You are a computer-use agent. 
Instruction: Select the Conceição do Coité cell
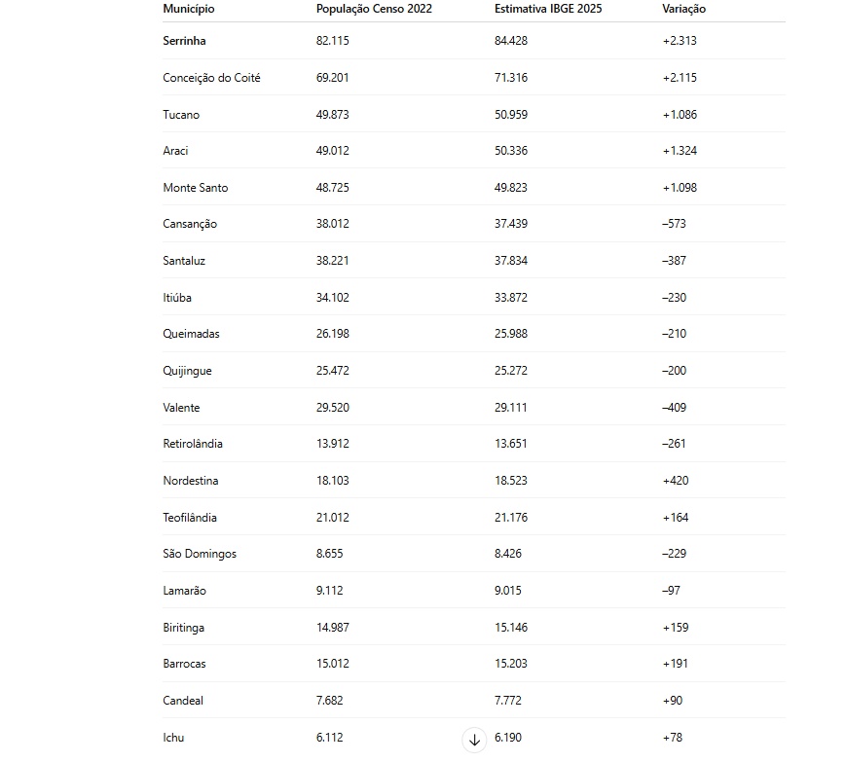point(211,78)
